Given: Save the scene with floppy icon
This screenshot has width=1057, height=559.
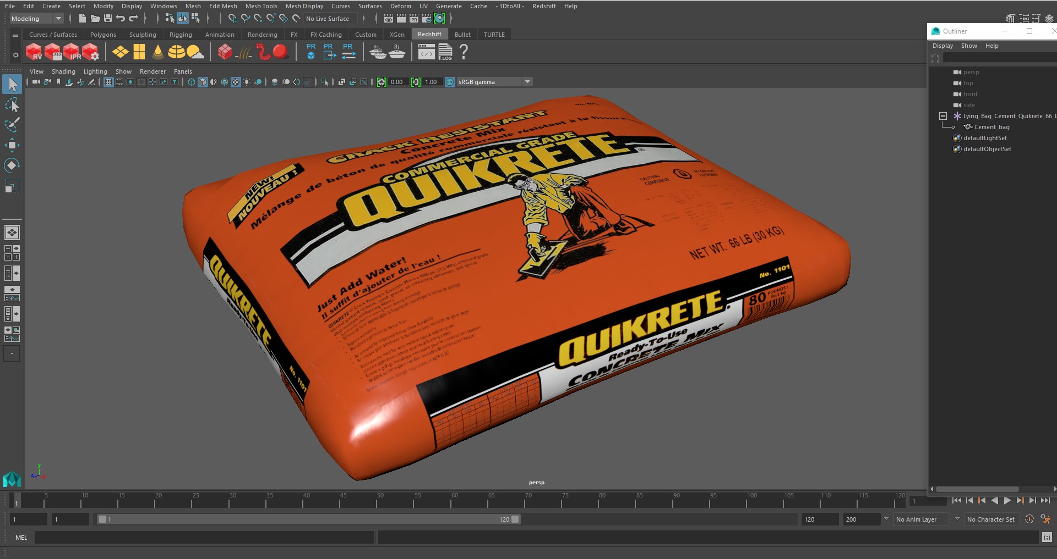Looking at the screenshot, I should click(107, 19).
